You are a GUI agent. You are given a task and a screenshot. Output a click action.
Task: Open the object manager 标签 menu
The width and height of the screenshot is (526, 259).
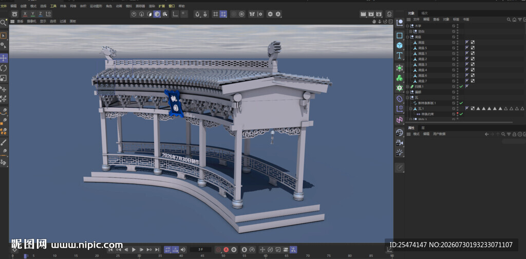coord(456,19)
